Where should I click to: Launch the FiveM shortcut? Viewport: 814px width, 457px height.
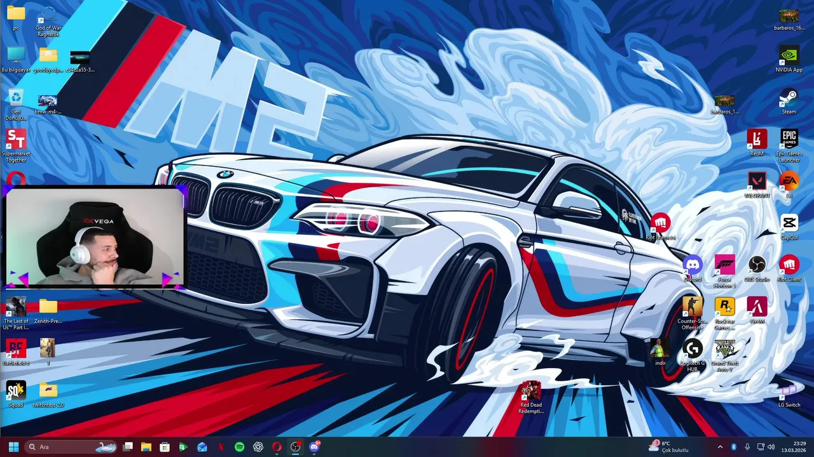point(757,311)
